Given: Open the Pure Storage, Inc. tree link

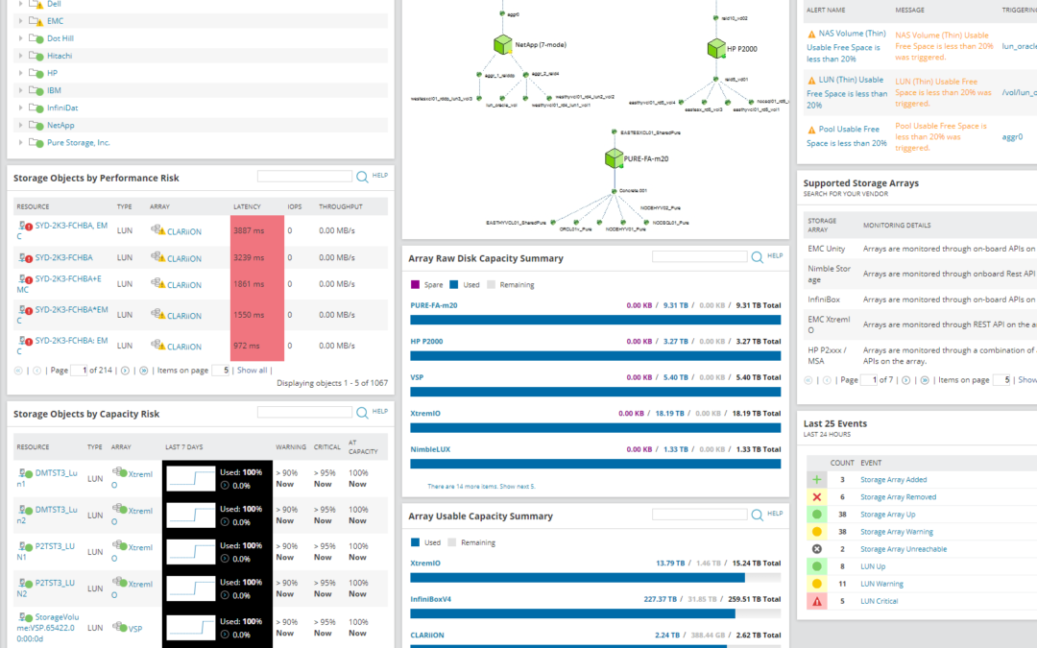Looking at the screenshot, I should pyautogui.click(x=78, y=142).
